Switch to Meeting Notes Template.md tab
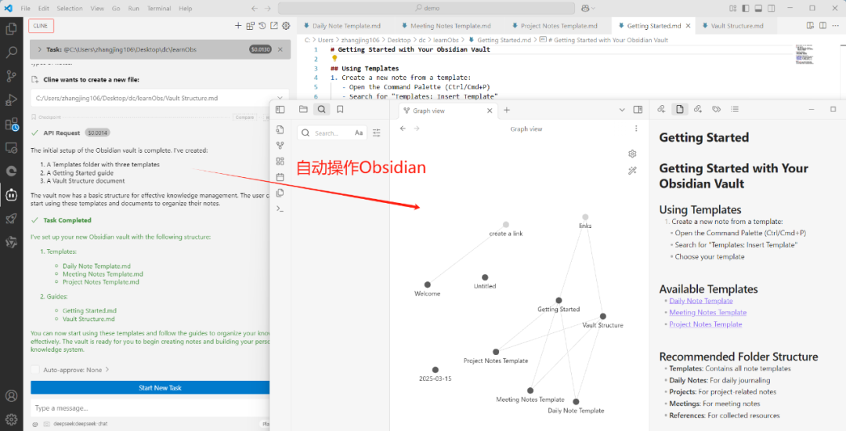The image size is (846, 431). point(450,25)
